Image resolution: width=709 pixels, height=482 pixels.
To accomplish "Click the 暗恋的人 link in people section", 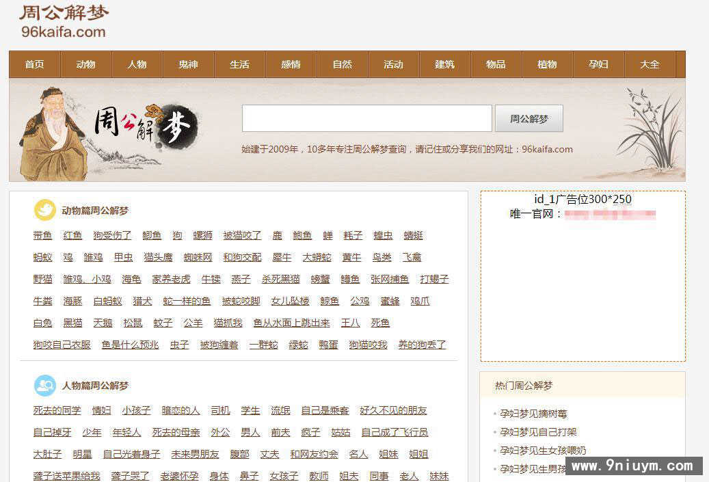I will (180, 410).
